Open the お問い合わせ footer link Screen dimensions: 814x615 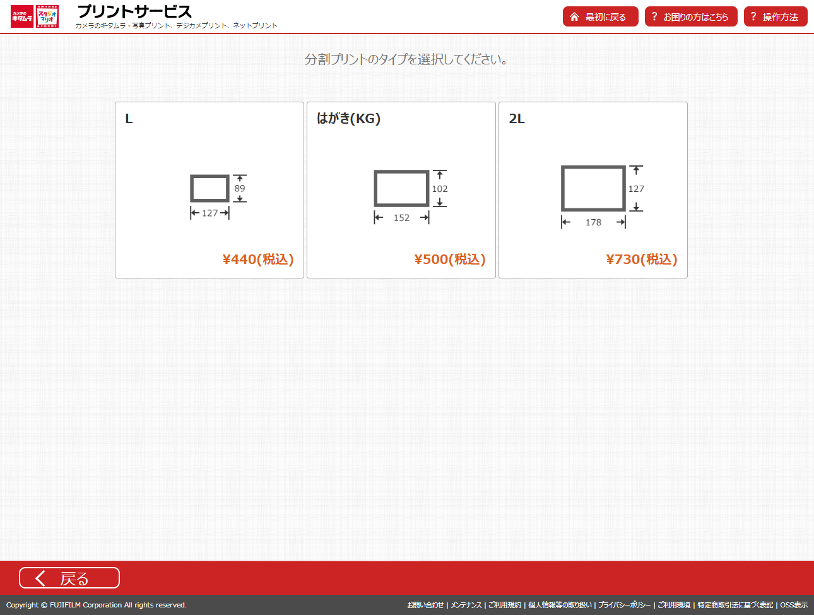click(x=425, y=605)
